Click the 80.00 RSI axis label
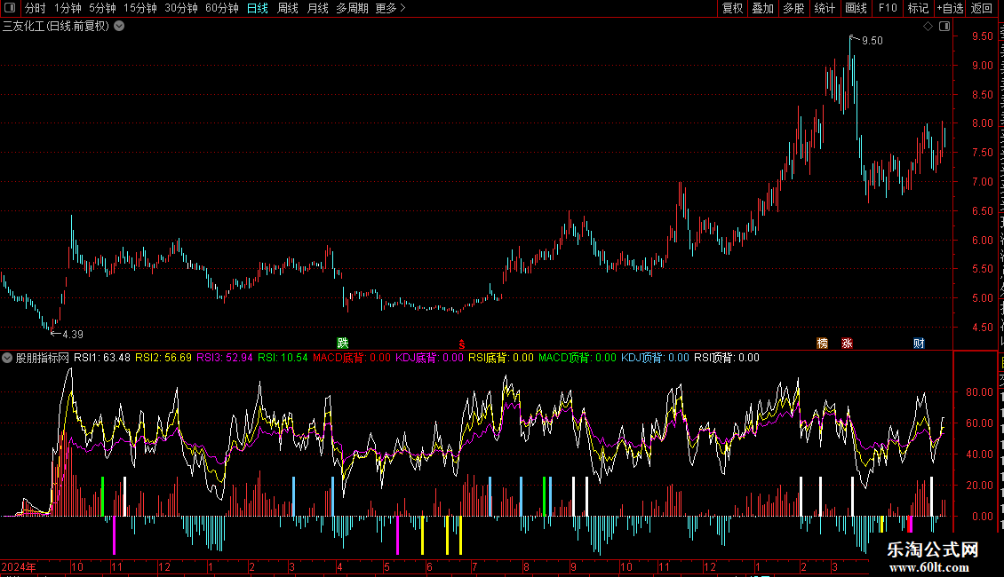1004x577 pixels. (979, 392)
